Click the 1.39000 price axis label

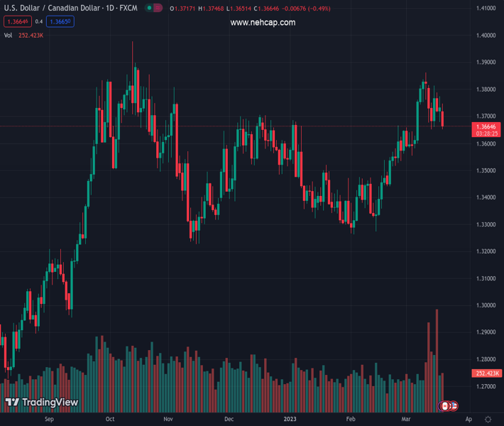pos(486,62)
